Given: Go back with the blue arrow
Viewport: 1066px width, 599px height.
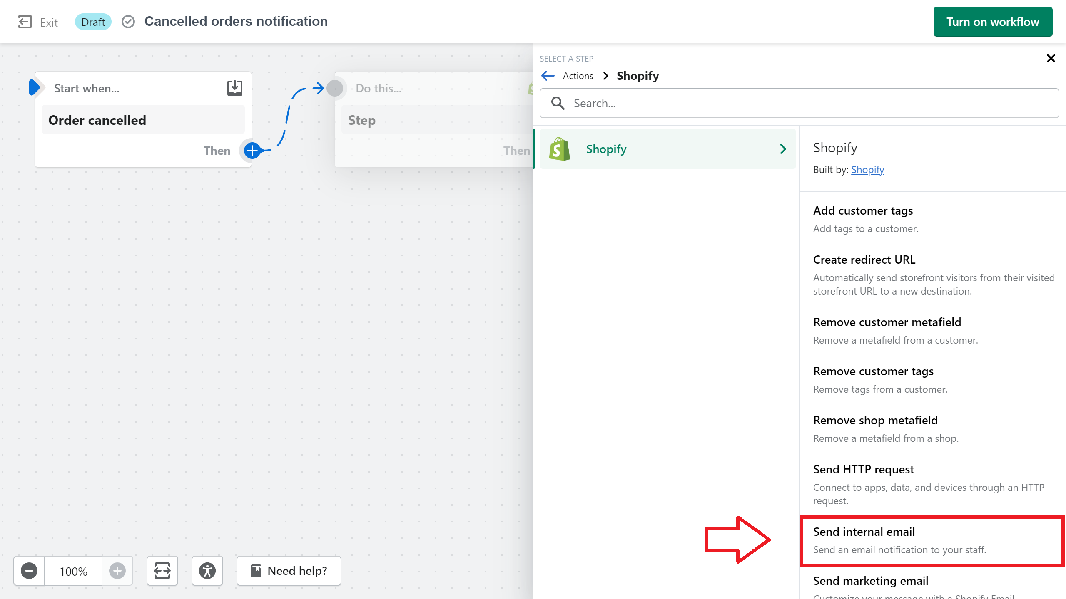Looking at the screenshot, I should (548, 76).
